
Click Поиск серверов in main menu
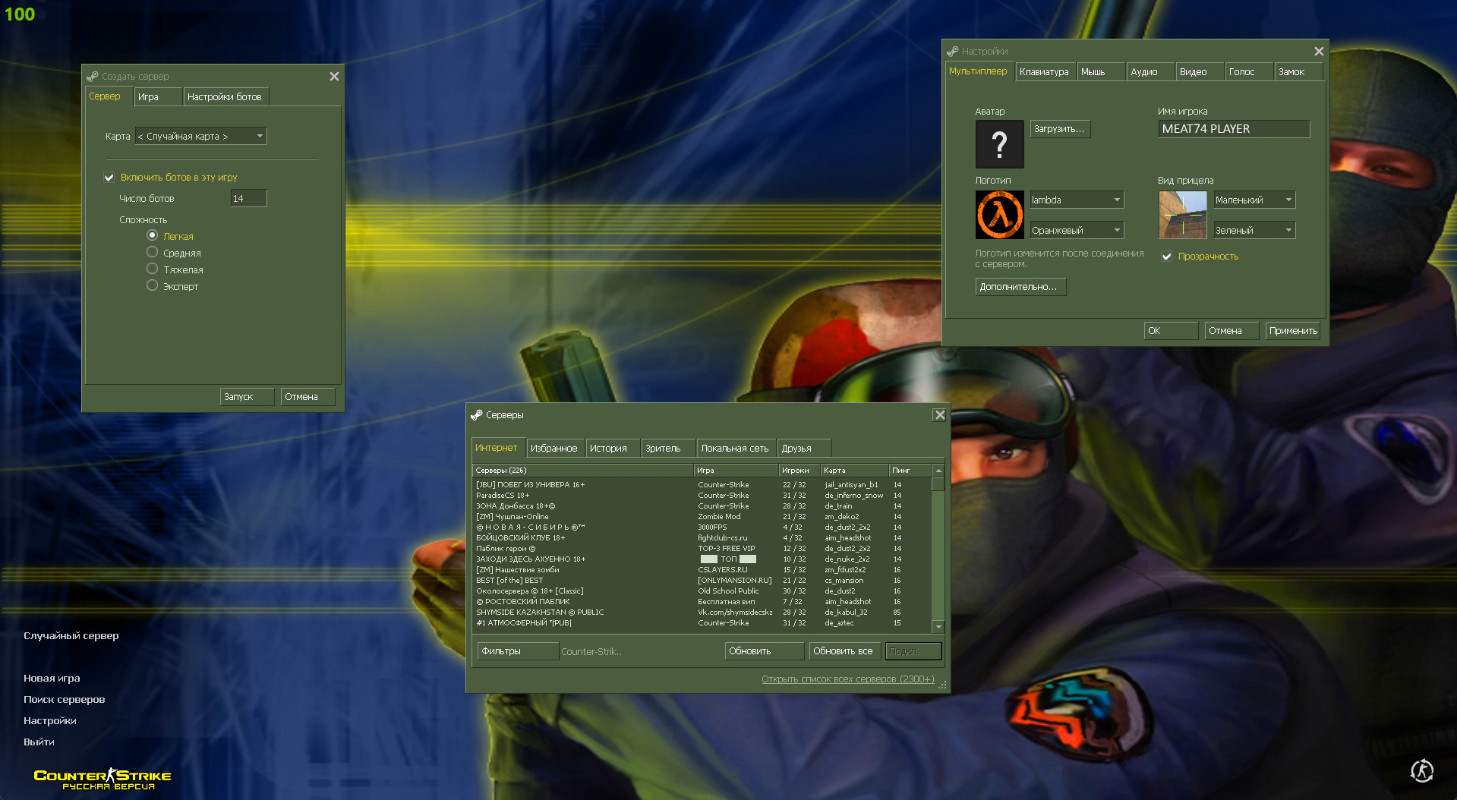click(x=65, y=700)
